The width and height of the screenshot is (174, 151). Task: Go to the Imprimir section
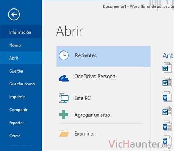(21, 97)
